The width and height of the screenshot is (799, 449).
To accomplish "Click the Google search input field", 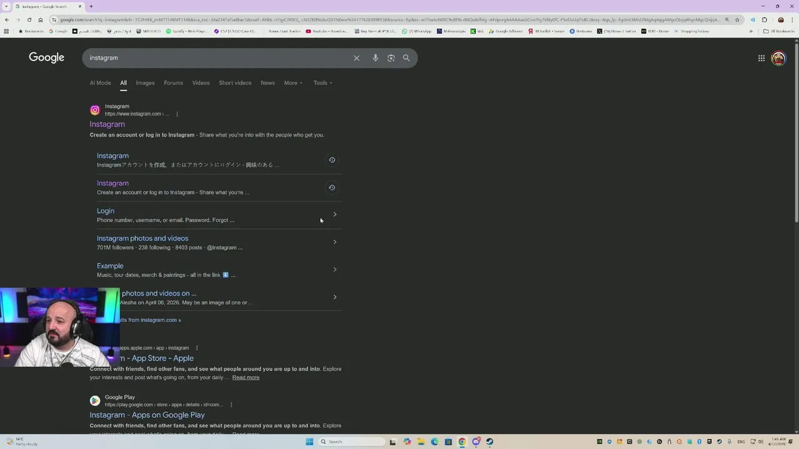I will 218,58.
